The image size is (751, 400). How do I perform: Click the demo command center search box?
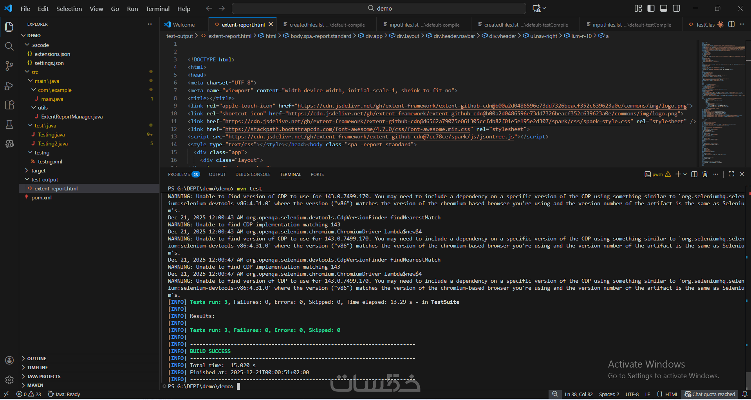[x=379, y=8]
